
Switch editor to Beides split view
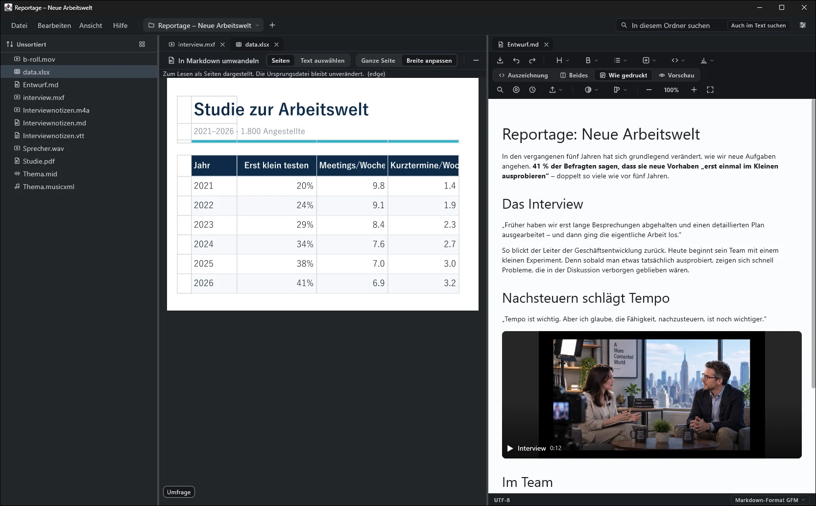574,75
